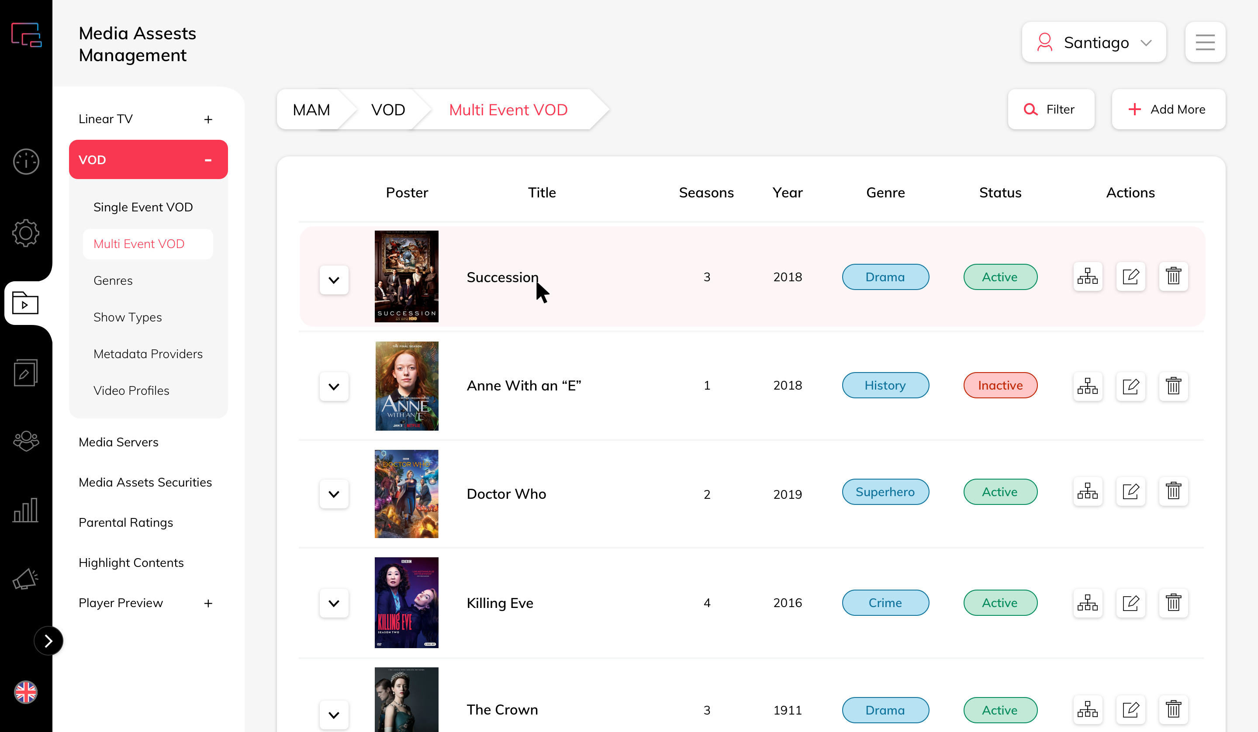Viewport: 1258px width, 732px height.
Task: Click the UK flag language icon
Action: tap(26, 692)
